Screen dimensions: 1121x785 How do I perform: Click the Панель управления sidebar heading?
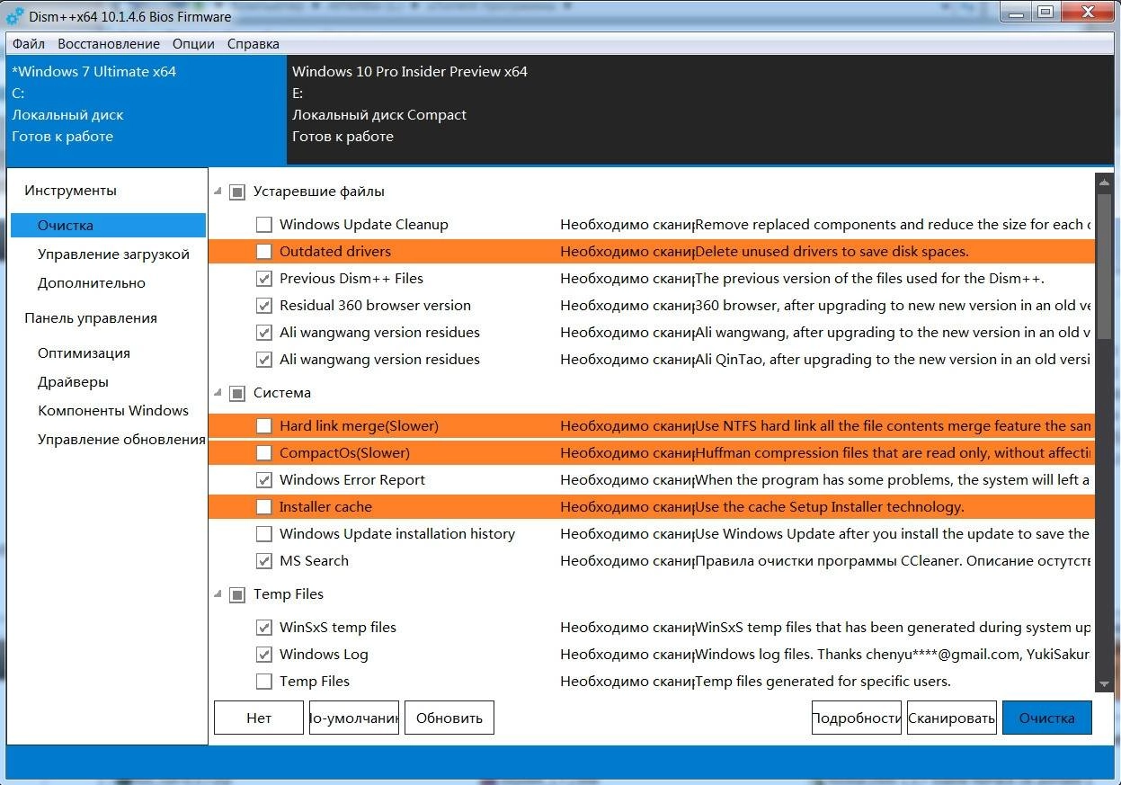[x=91, y=318]
